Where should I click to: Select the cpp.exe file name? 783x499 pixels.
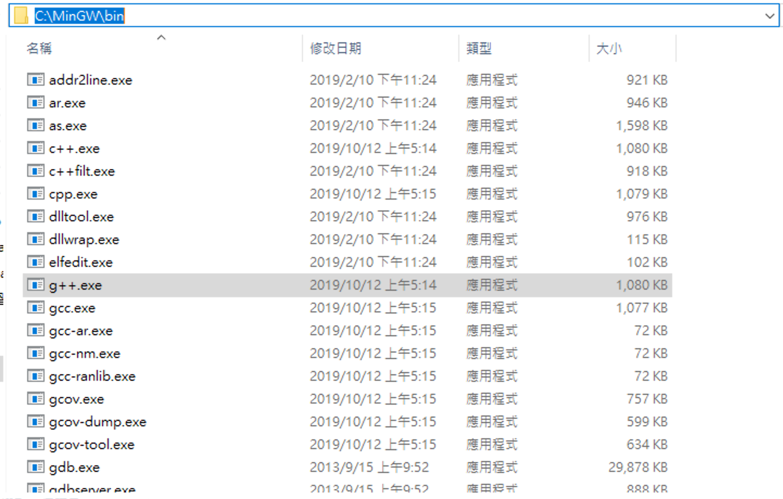coord(73,194)
